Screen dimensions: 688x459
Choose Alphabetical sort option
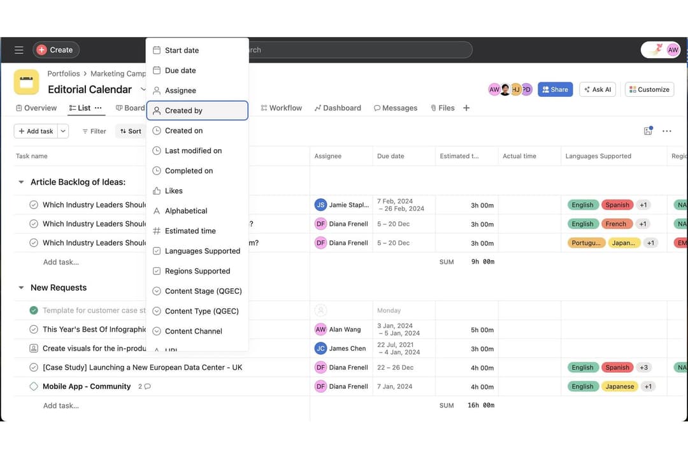197,211
